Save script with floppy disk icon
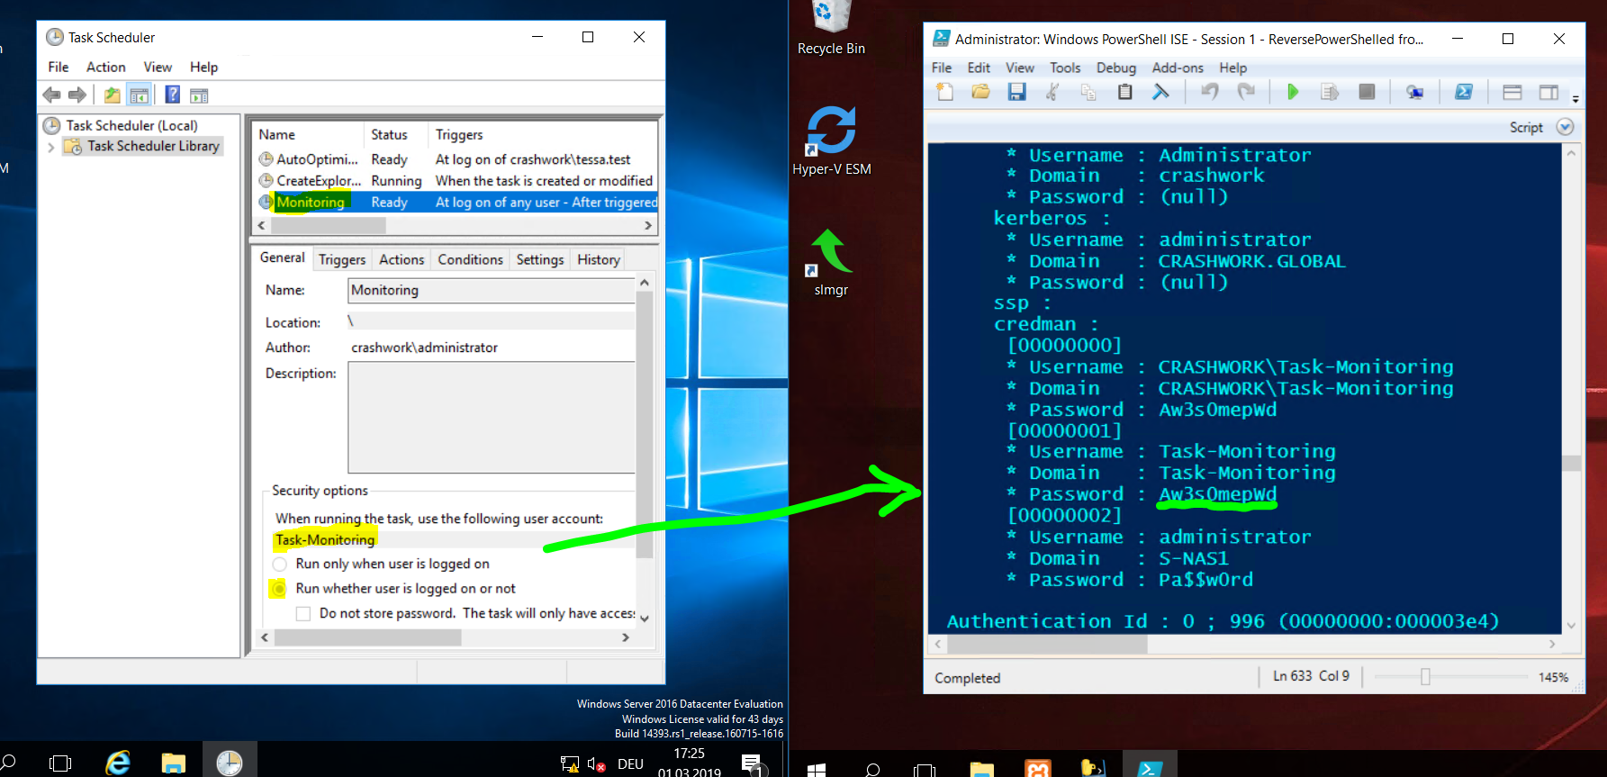Image resolution: width=1607 pixels, height=777 pixels. [x=1016, y=92]
